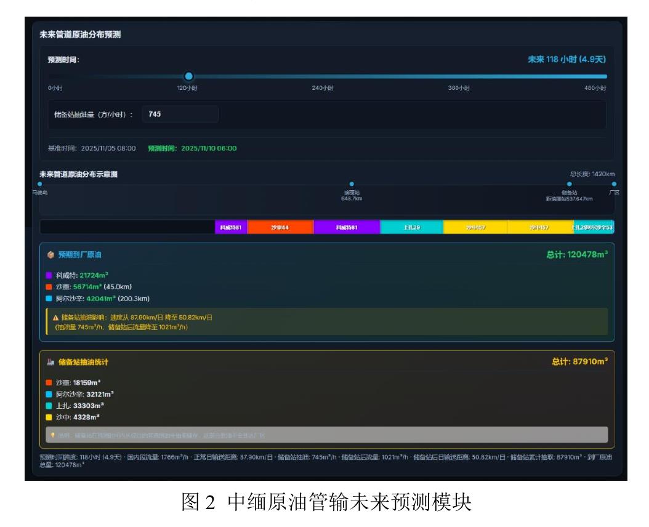Click the lightbulb icon in the gray note bar
This screenshot has height=527, width=649.
click(52, 435)
